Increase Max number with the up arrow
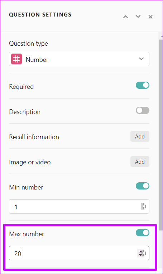The width and height of the screenshot is (163, 274). [x=140, y=252]
